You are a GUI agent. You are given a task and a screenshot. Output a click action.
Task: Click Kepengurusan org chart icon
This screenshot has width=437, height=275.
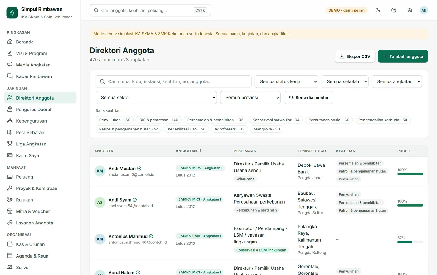(10, 121)
